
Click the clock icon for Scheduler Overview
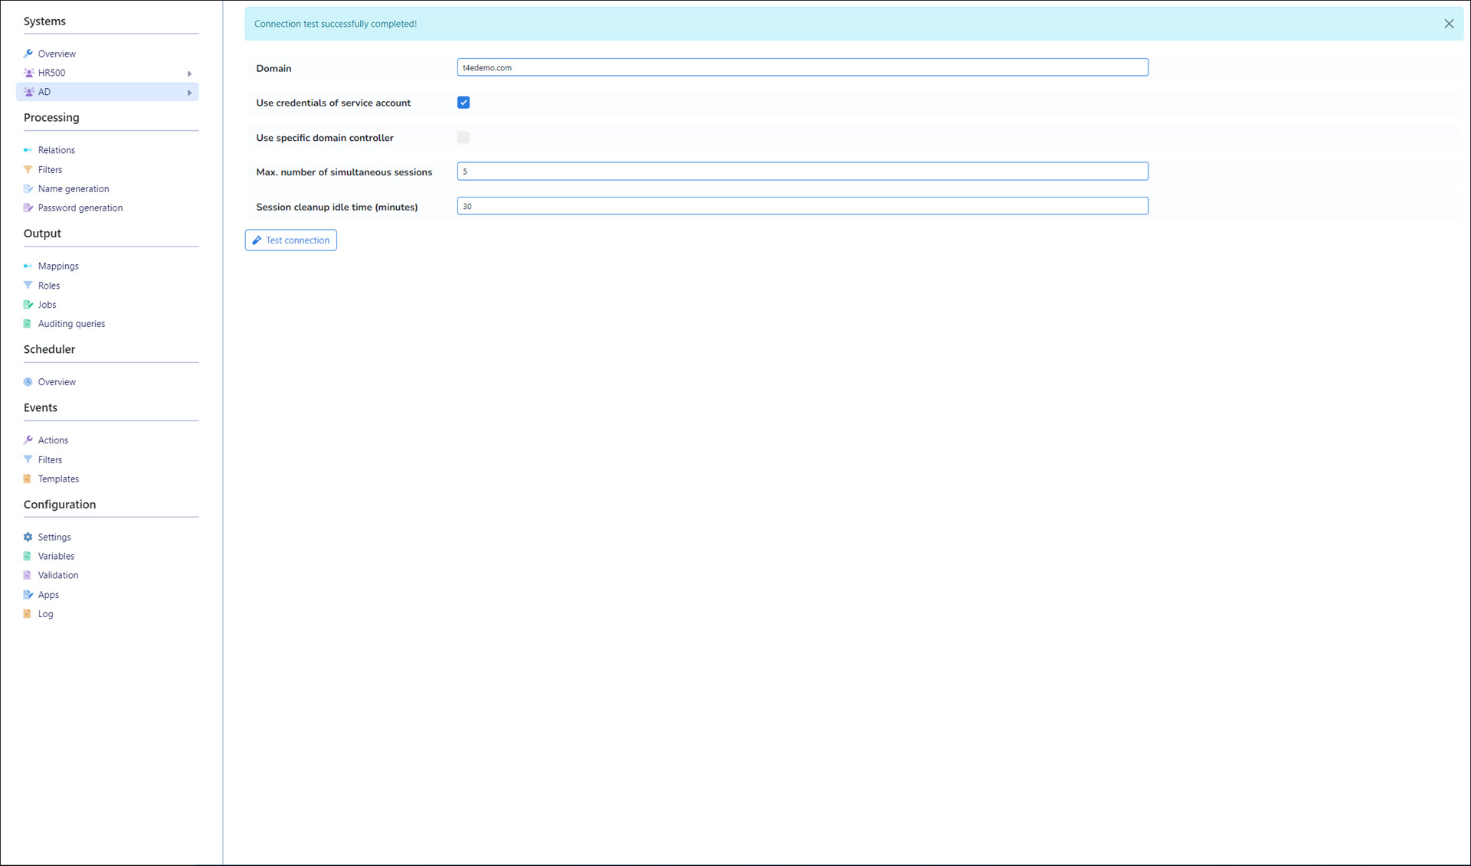tap(28, 382)
